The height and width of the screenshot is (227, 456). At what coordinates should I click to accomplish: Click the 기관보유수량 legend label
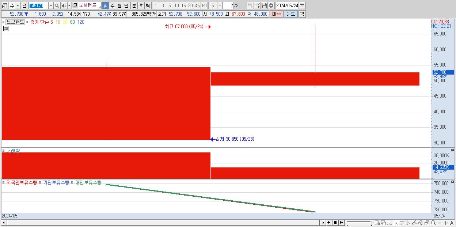pos(56,182)
